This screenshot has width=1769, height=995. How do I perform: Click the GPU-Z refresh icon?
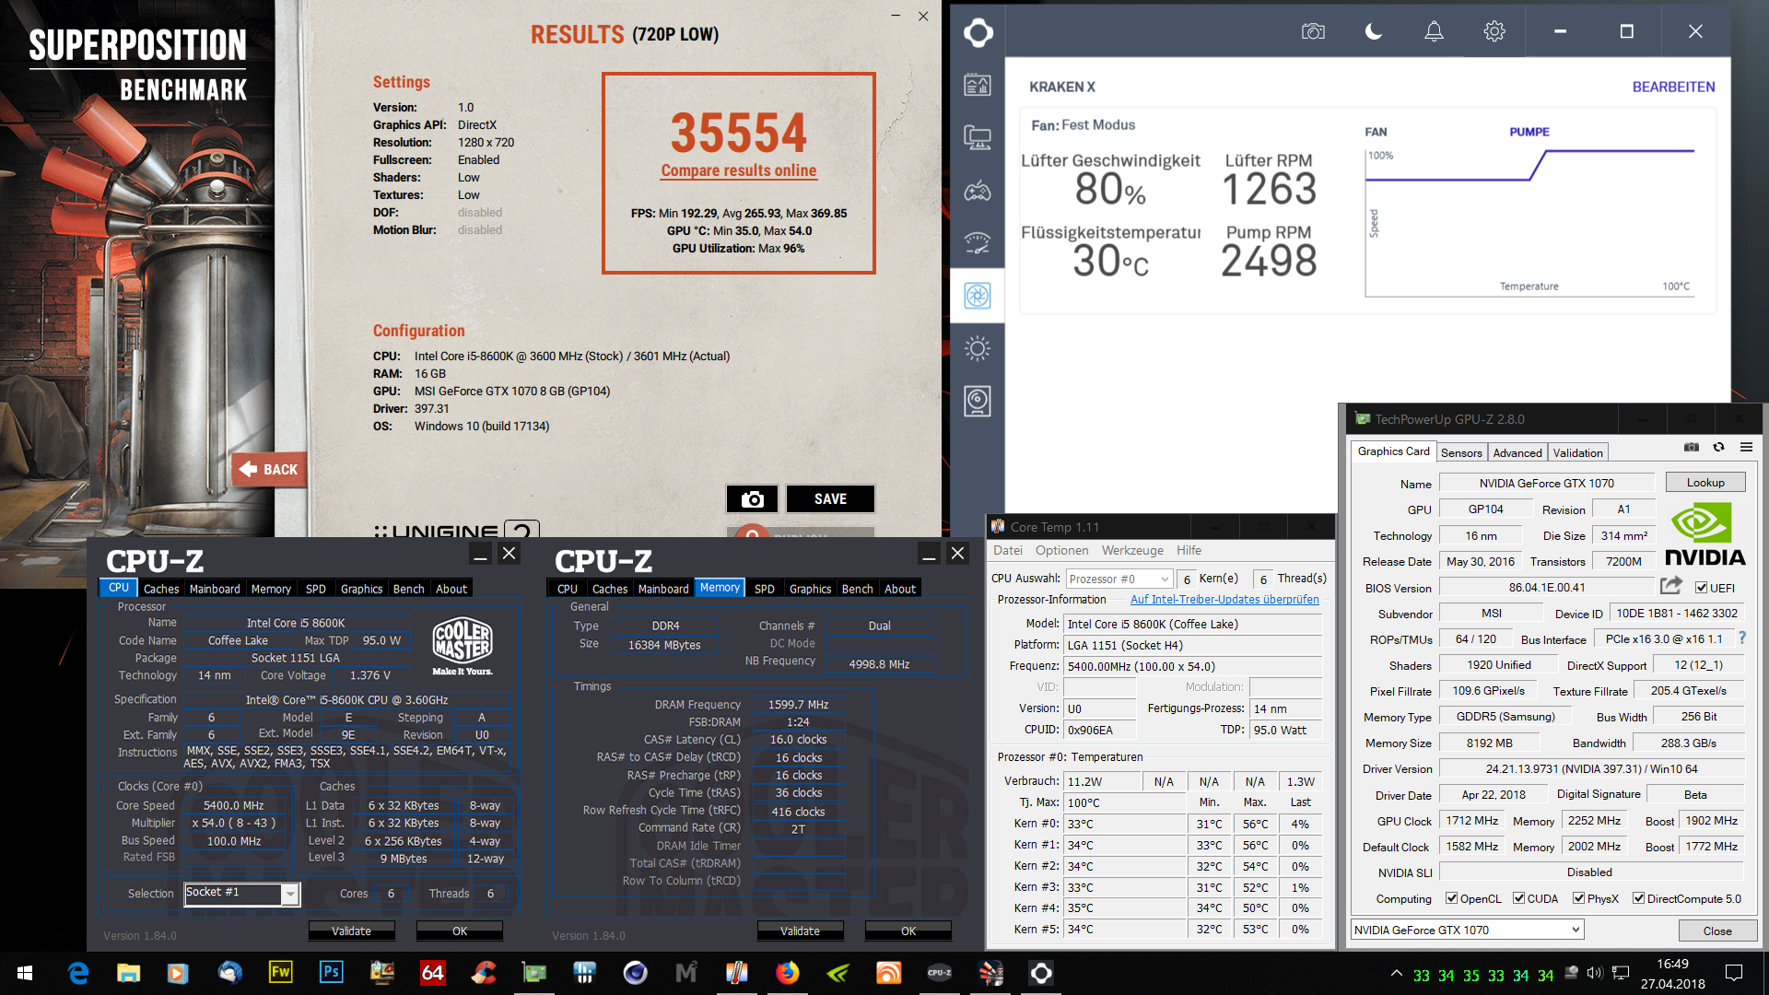click(1718, 447)
